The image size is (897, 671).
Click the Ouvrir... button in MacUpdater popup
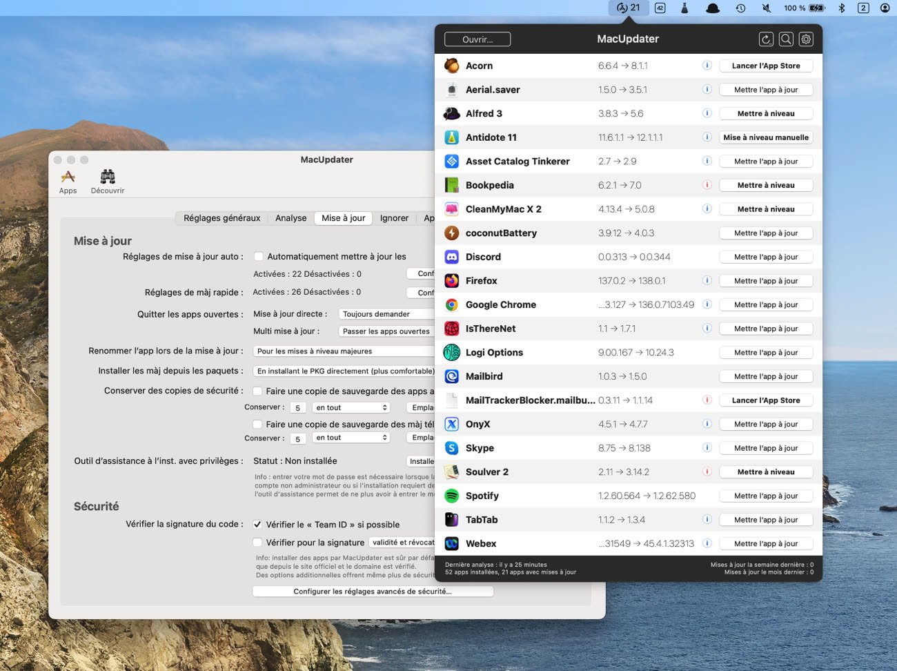(477, 39)
